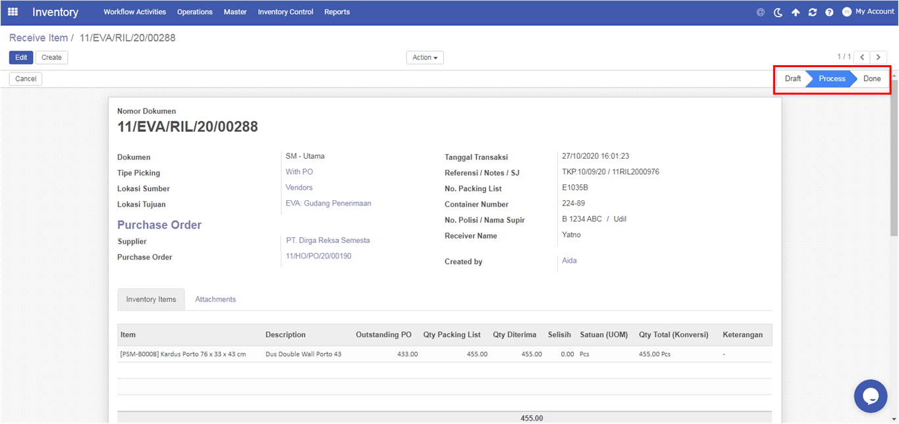
Task: Open the Inventory Control menu
Action: point(285,12)
